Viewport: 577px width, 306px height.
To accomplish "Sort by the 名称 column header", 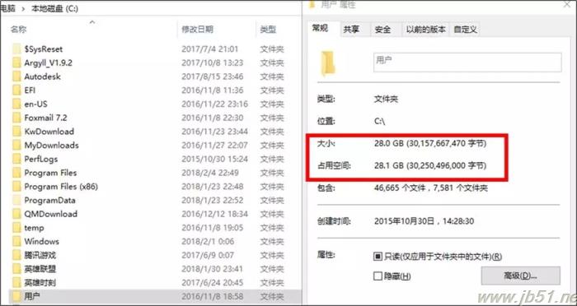I will 18,30.
